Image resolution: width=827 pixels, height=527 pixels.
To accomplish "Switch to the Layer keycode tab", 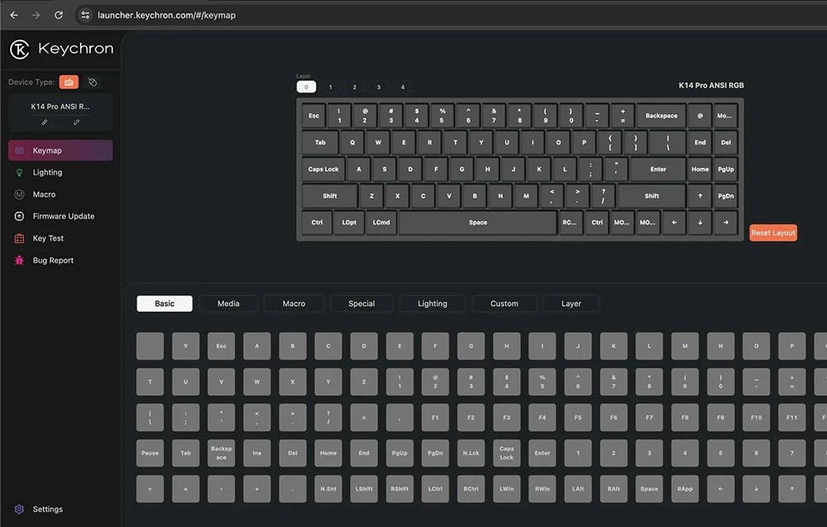I will click(571, 304).
